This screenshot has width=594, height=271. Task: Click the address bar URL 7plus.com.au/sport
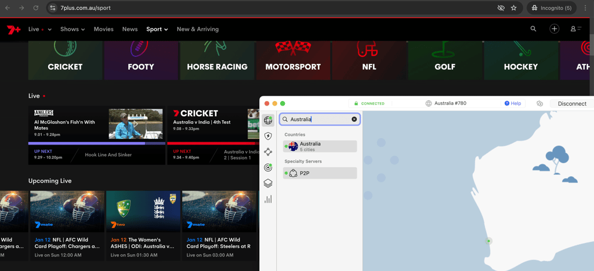click(x=86, y=8)
